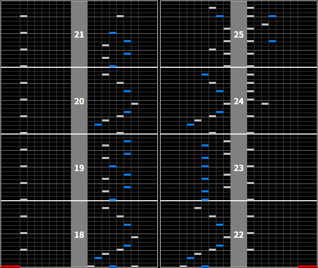Select the measure 23 number marker
Screen dimensions: 318x268
click(x=239, y=168)
